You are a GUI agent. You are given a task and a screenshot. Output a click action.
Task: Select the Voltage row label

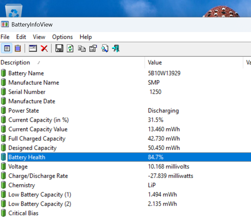pyautogui.click(x=18, y=167)
